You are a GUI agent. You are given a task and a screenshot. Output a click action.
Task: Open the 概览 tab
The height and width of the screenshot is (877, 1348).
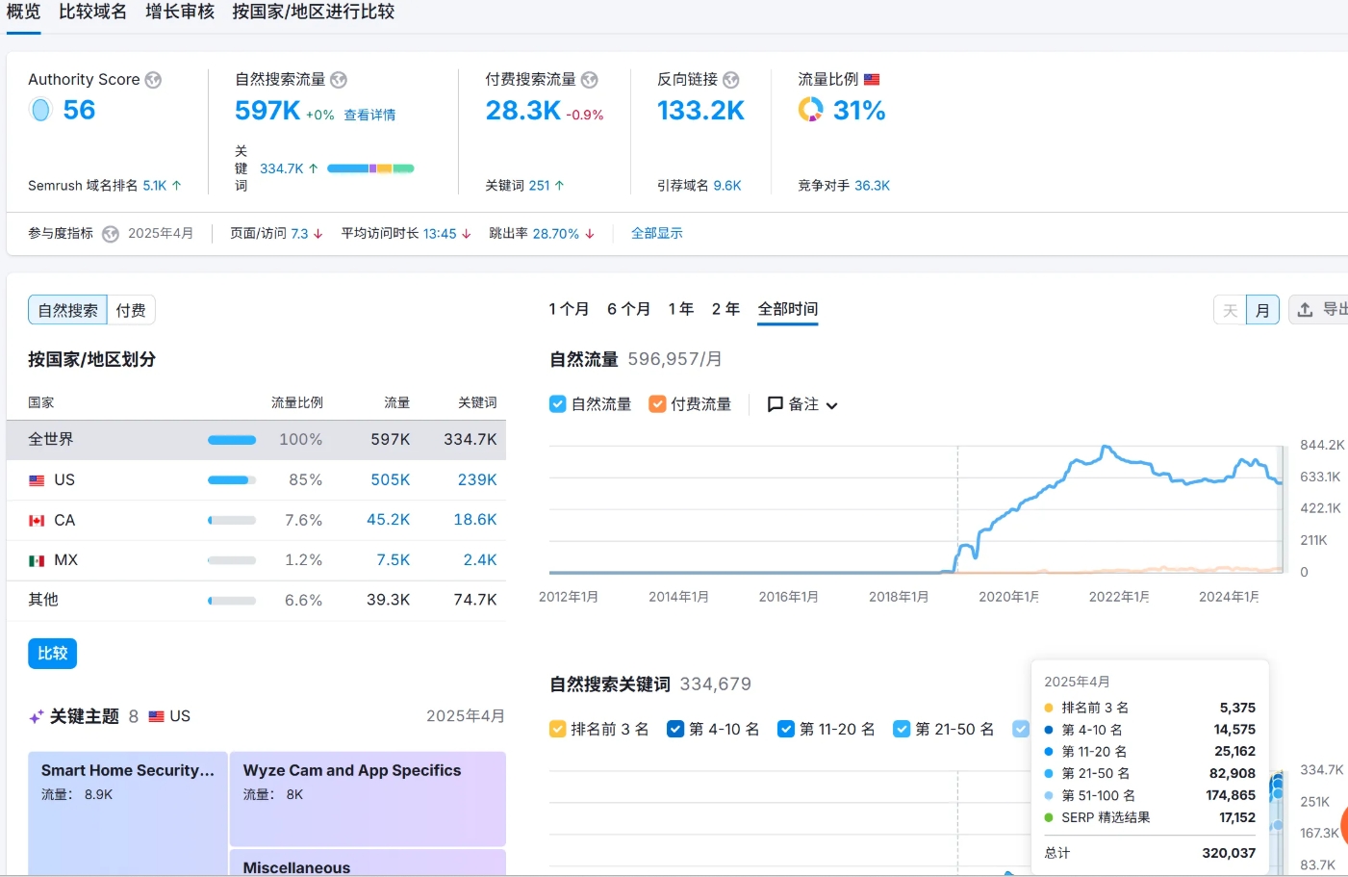pyautogui.click(x=23, y=12)
